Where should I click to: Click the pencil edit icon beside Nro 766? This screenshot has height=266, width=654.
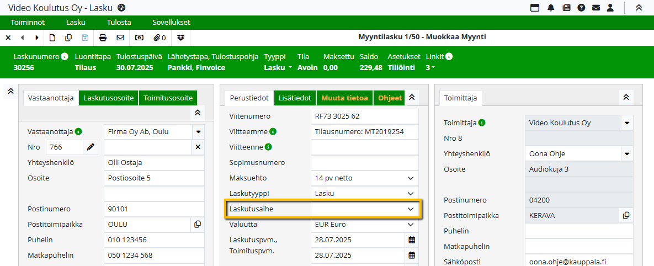(91, 147)
